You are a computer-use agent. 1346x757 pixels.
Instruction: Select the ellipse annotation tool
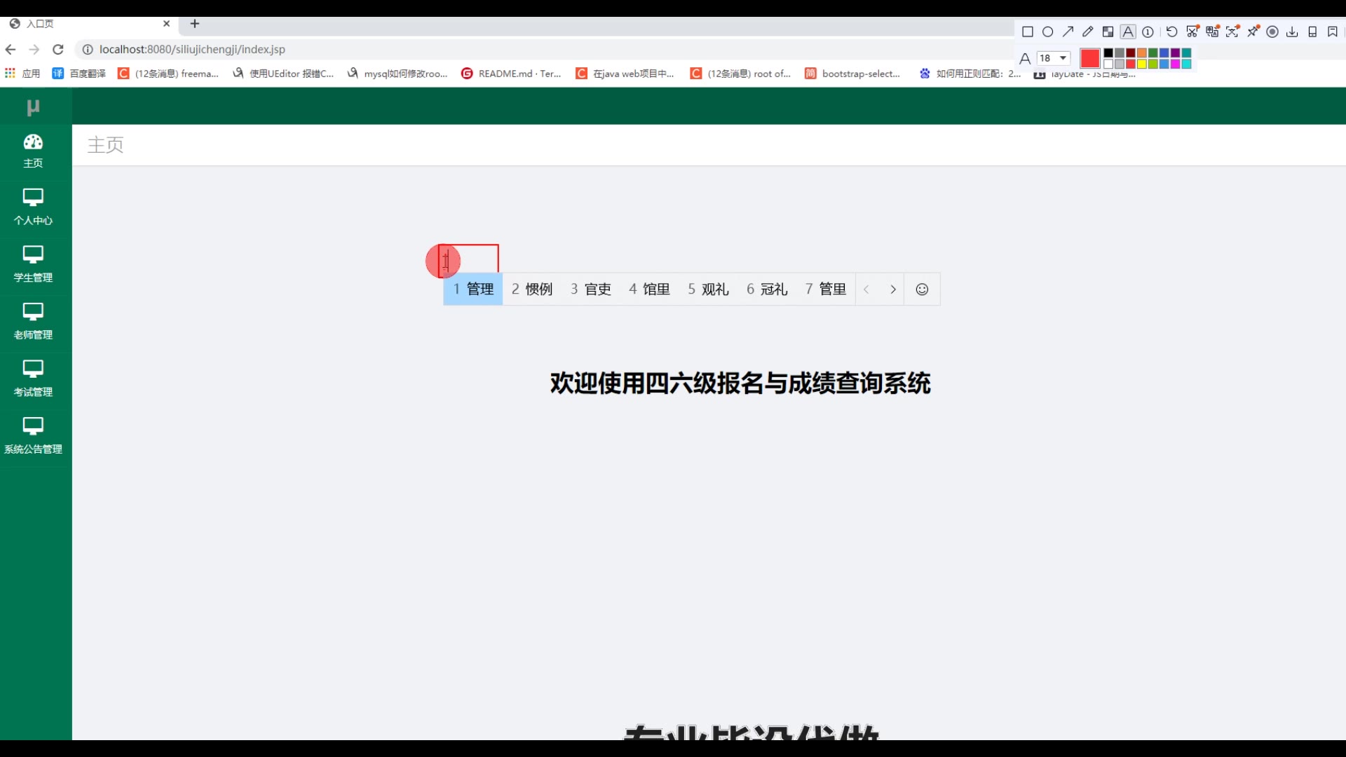(1048, 32)
